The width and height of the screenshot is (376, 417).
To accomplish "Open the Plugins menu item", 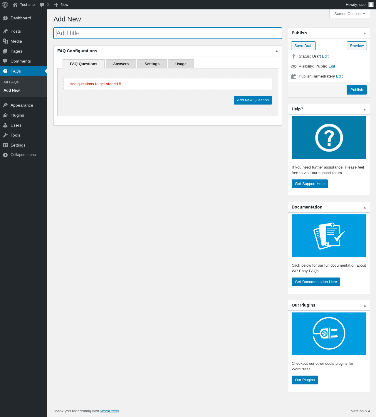I will point(23,115).
